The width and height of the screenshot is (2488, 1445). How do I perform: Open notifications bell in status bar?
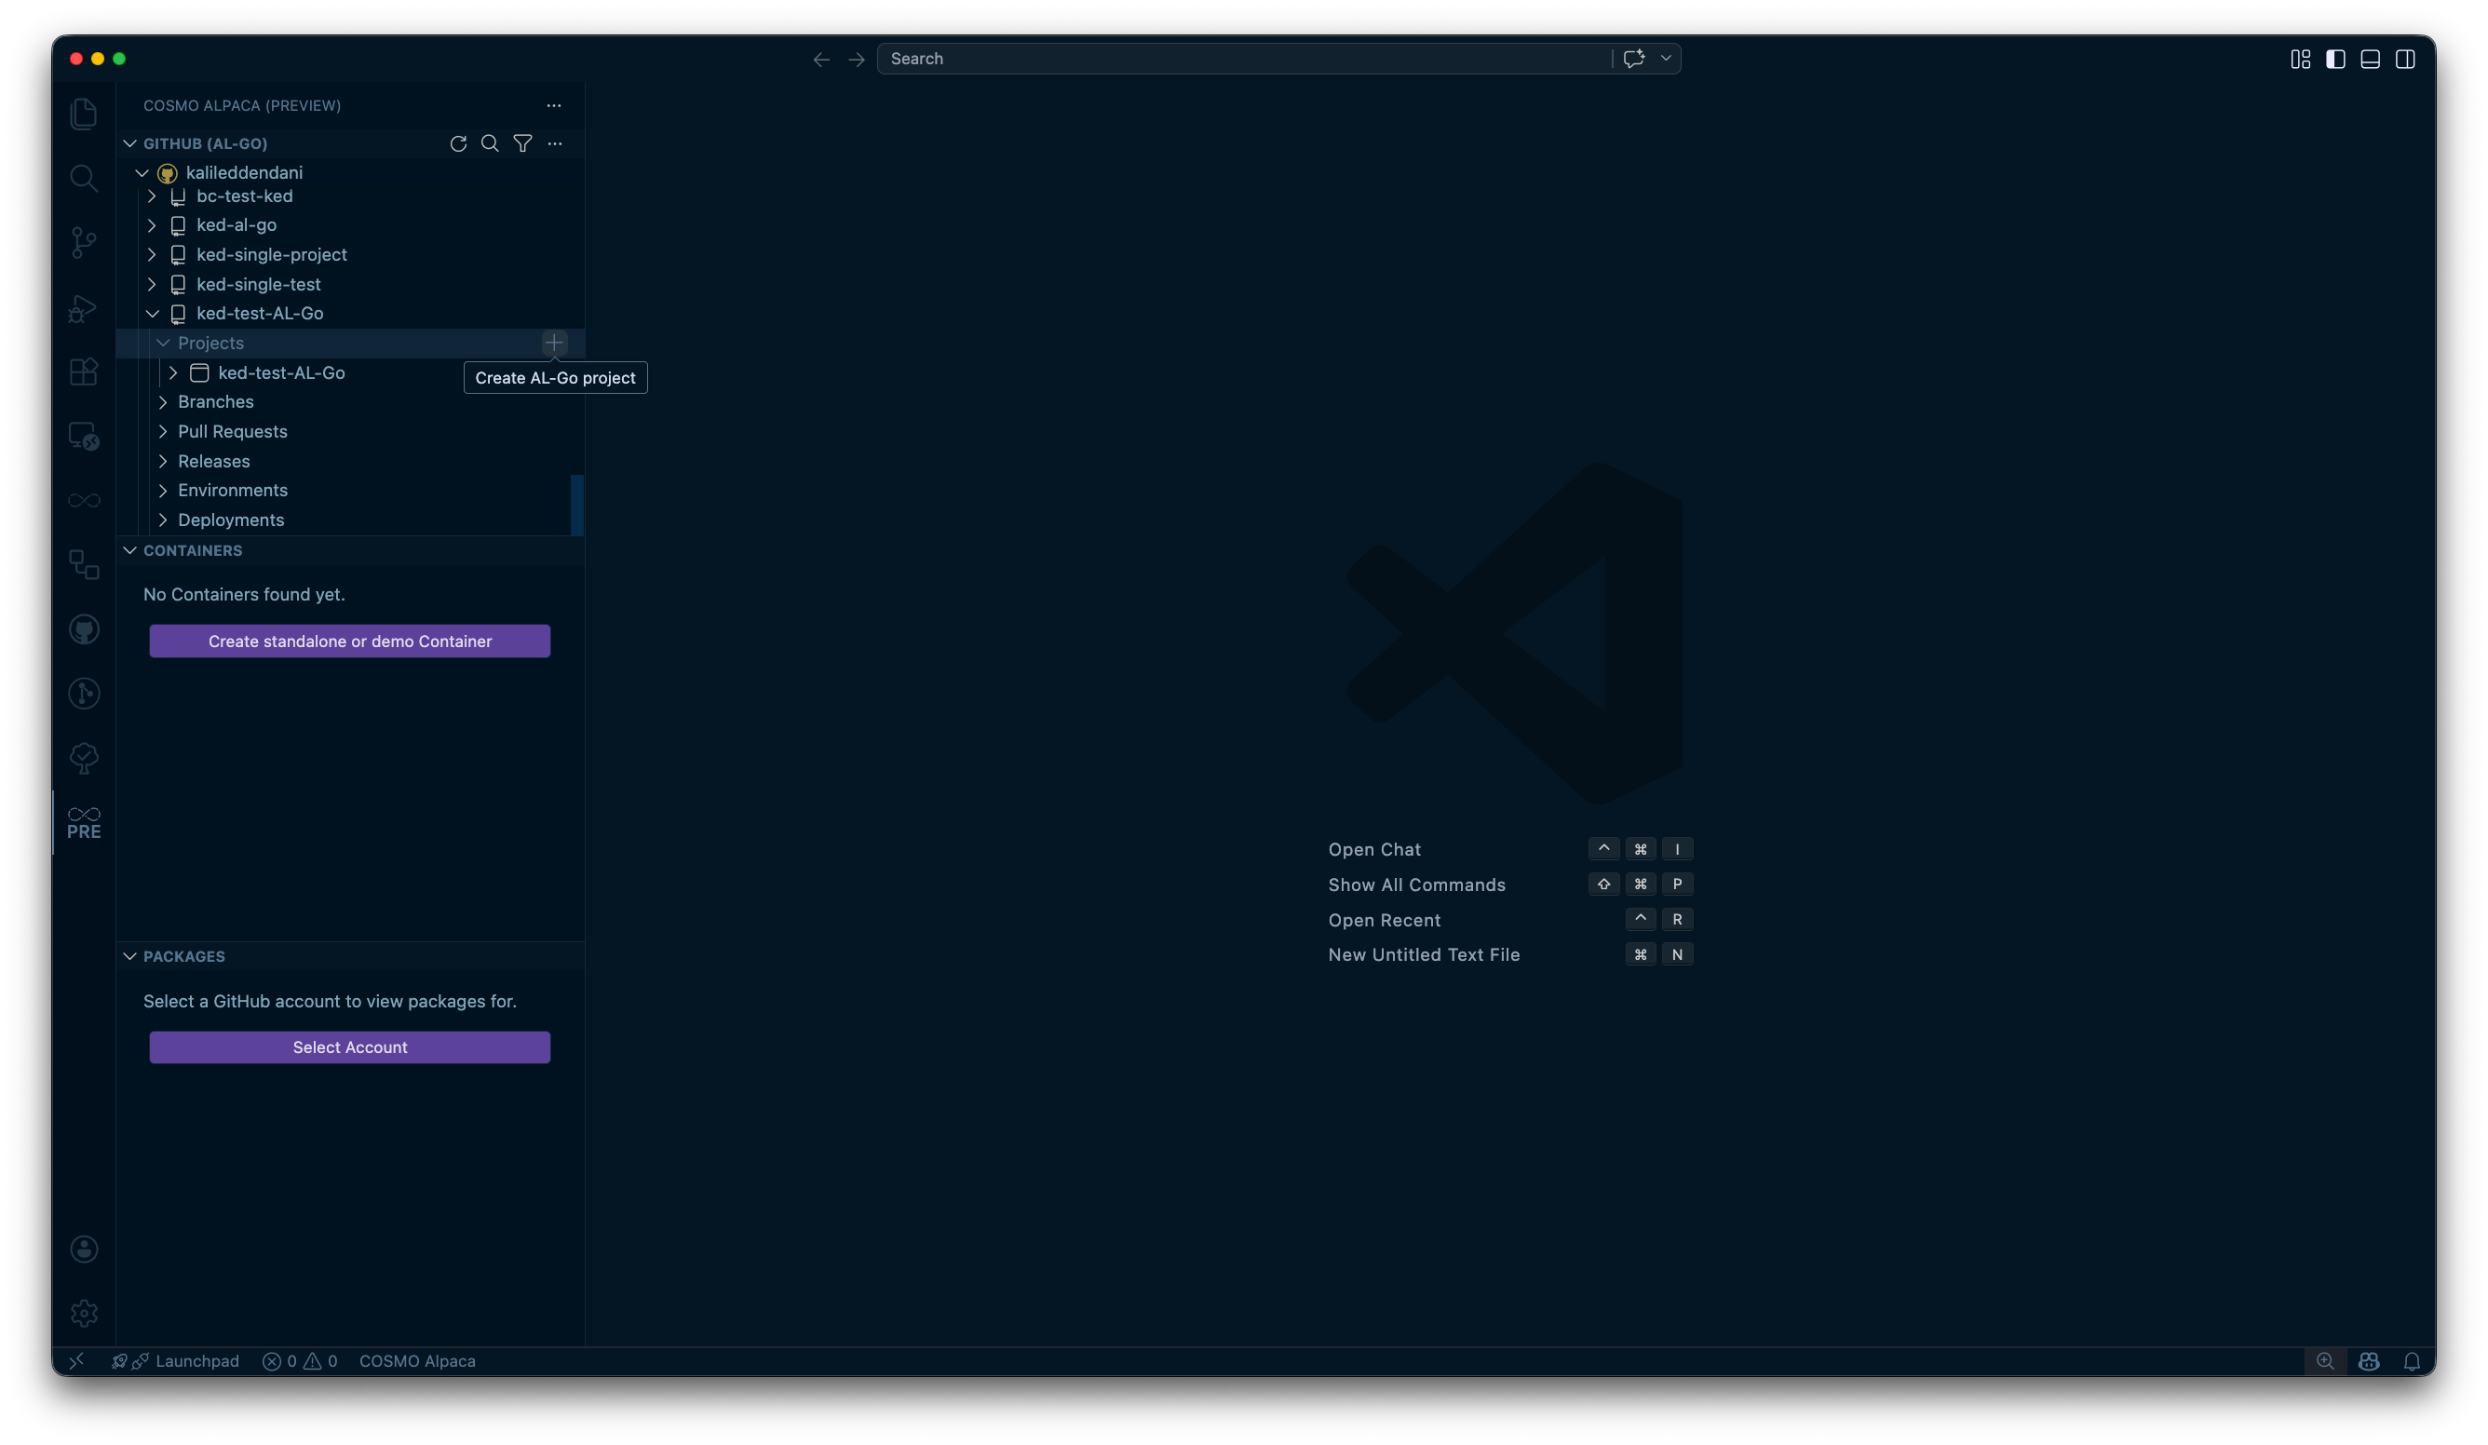(x=2411, y=1361)
